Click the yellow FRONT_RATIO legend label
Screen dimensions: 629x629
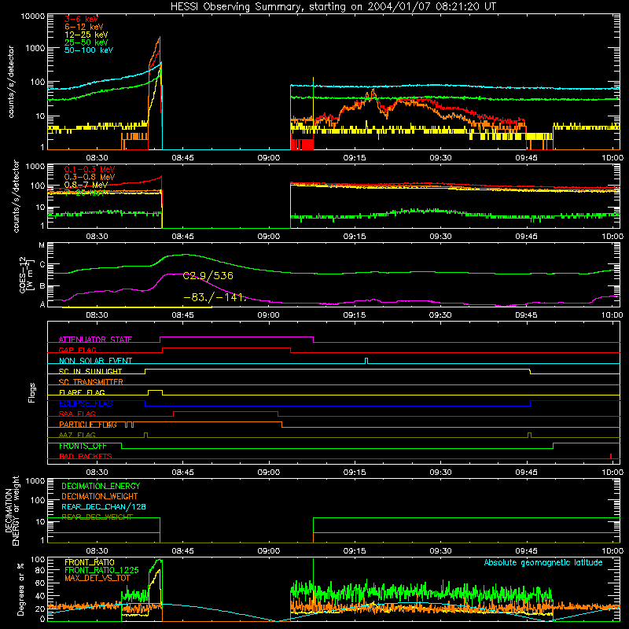pyautogui.click(x=90, y=562)
